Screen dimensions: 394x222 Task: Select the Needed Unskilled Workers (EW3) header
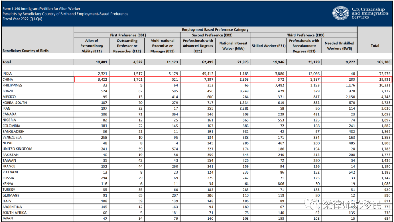[x=339, y=46]
